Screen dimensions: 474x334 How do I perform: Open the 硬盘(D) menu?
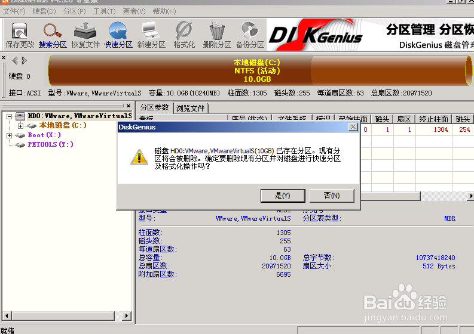click(44, 11)
